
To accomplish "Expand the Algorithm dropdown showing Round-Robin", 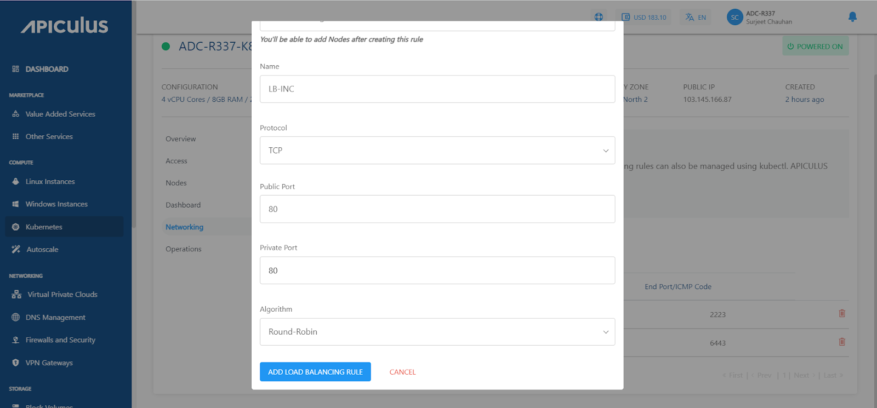I will pos(437,332).
